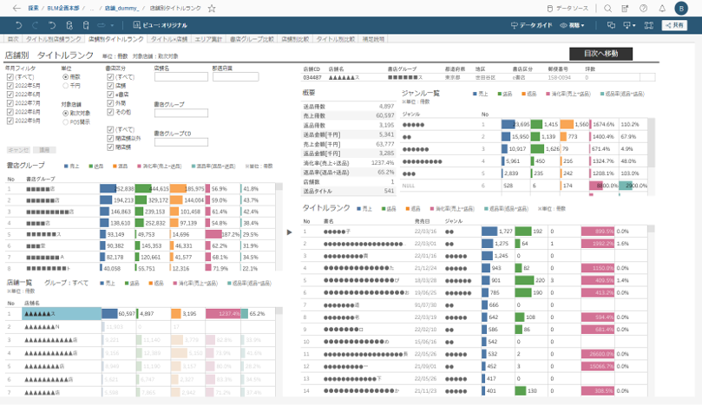
Task: Uncheck the 2022年5月 month filter
Action: click(10, 85)
